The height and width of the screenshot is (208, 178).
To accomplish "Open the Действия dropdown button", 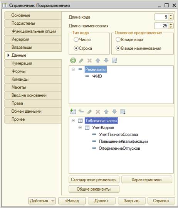I will click(x=42, y=201).
